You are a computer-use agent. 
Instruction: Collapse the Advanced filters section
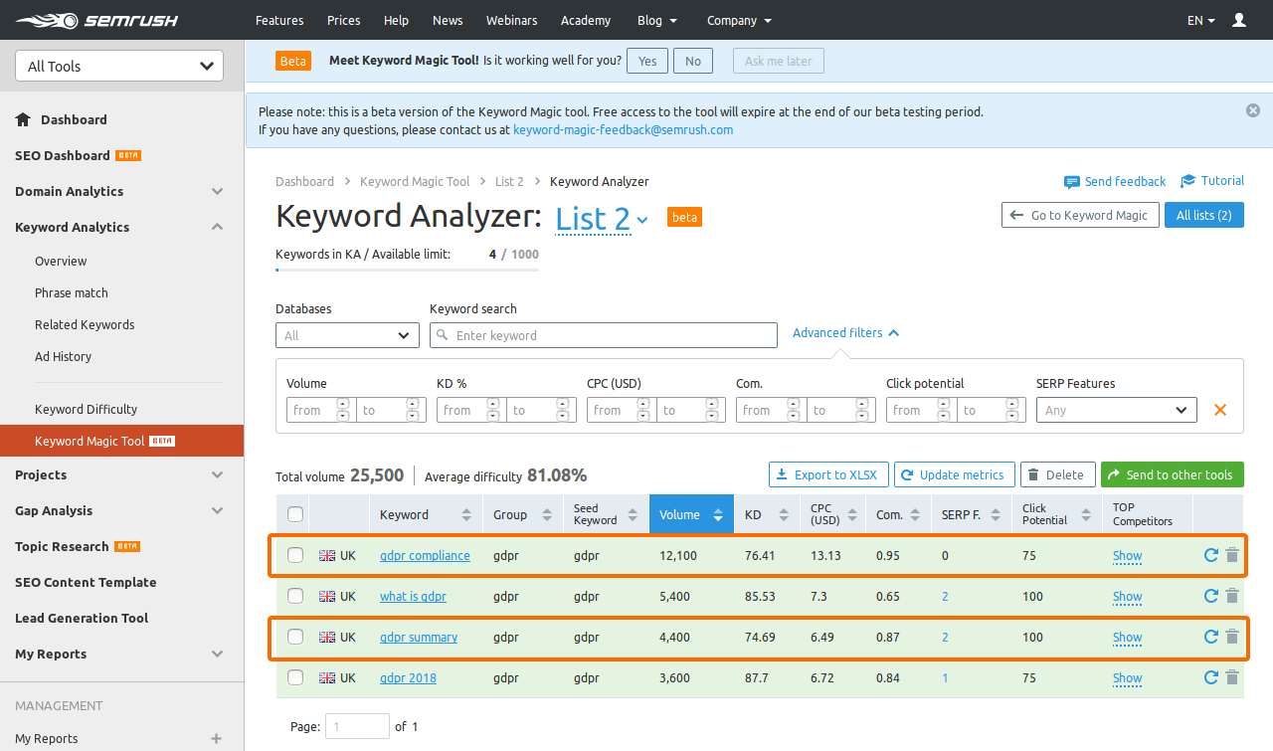845,333
